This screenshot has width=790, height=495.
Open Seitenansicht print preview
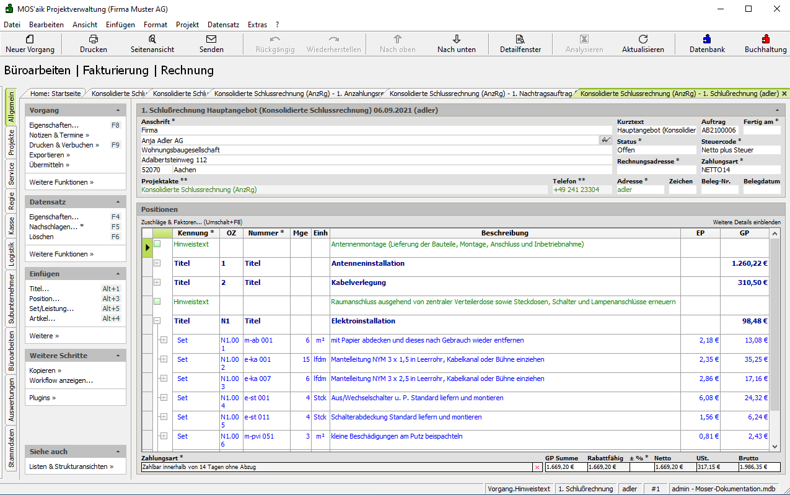(152, 40)
